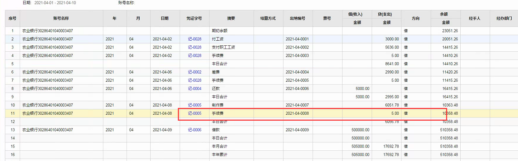This screenshot has height=161, width=518.
Task: Open voucher 记-0005 in the 制作费 row
Action: coord(195,105)
